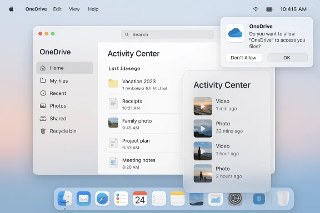
Task: Open the blue square app in dock
Action: [259, 199]
